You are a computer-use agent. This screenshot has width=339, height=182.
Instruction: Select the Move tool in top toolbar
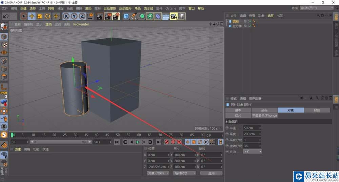32,16
